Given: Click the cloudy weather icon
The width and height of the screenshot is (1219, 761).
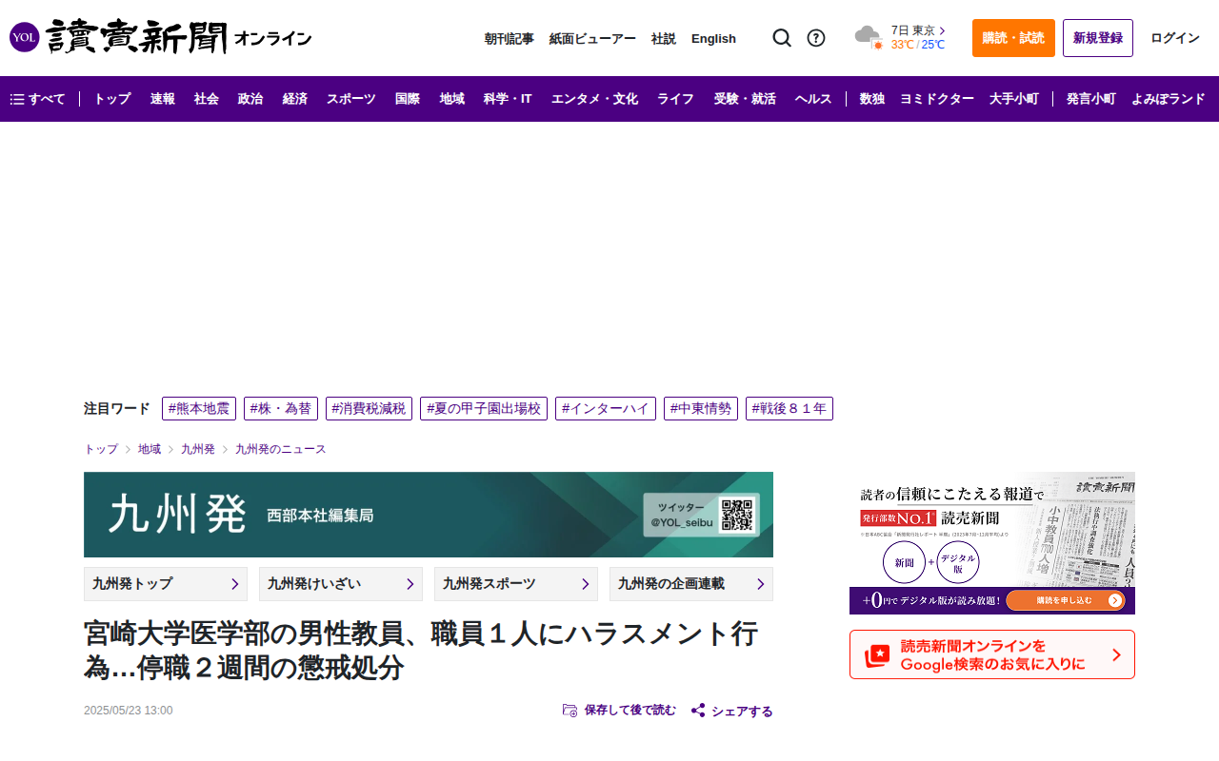Looking at the screenshot, I should point(869,38).
